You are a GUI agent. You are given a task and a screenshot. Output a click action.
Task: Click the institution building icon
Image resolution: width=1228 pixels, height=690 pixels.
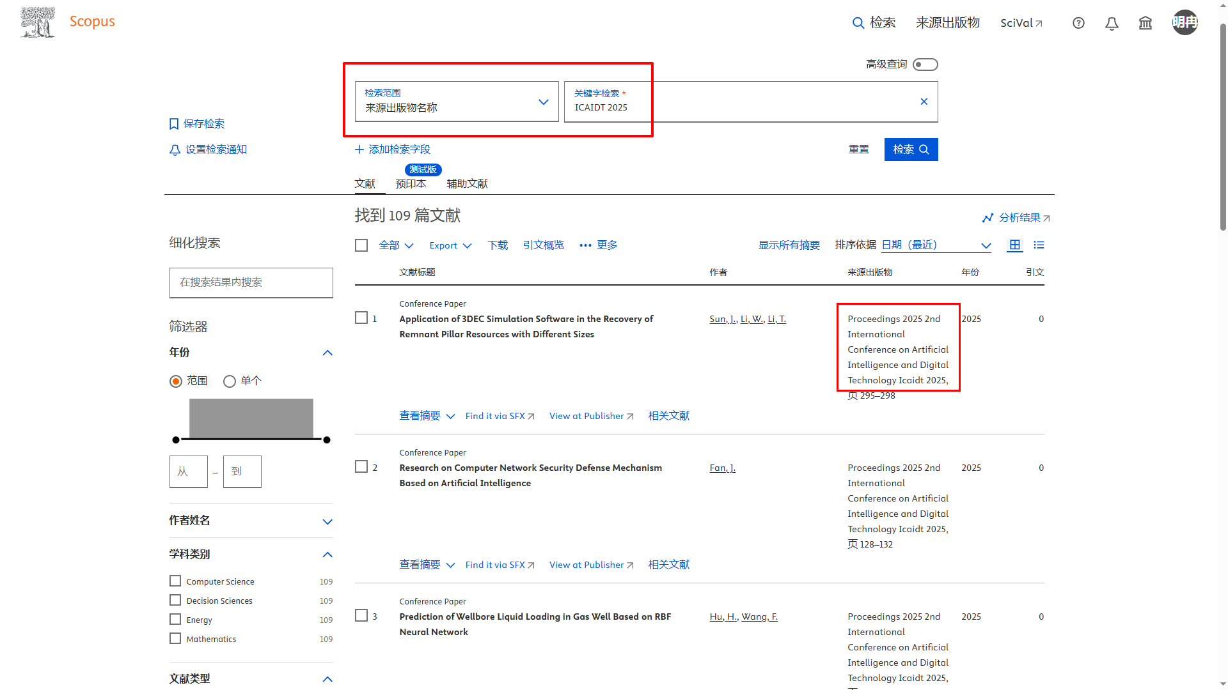pyautogui.click(x=1145, y=23)
